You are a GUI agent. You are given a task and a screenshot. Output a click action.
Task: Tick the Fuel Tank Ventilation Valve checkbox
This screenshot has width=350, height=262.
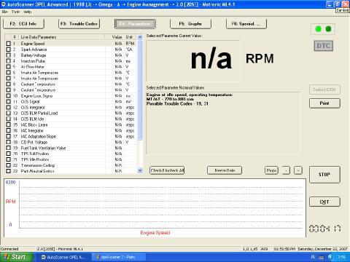coord(8,148)
